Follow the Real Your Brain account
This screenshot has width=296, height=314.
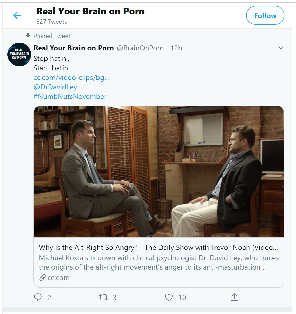tap(265, 16)
